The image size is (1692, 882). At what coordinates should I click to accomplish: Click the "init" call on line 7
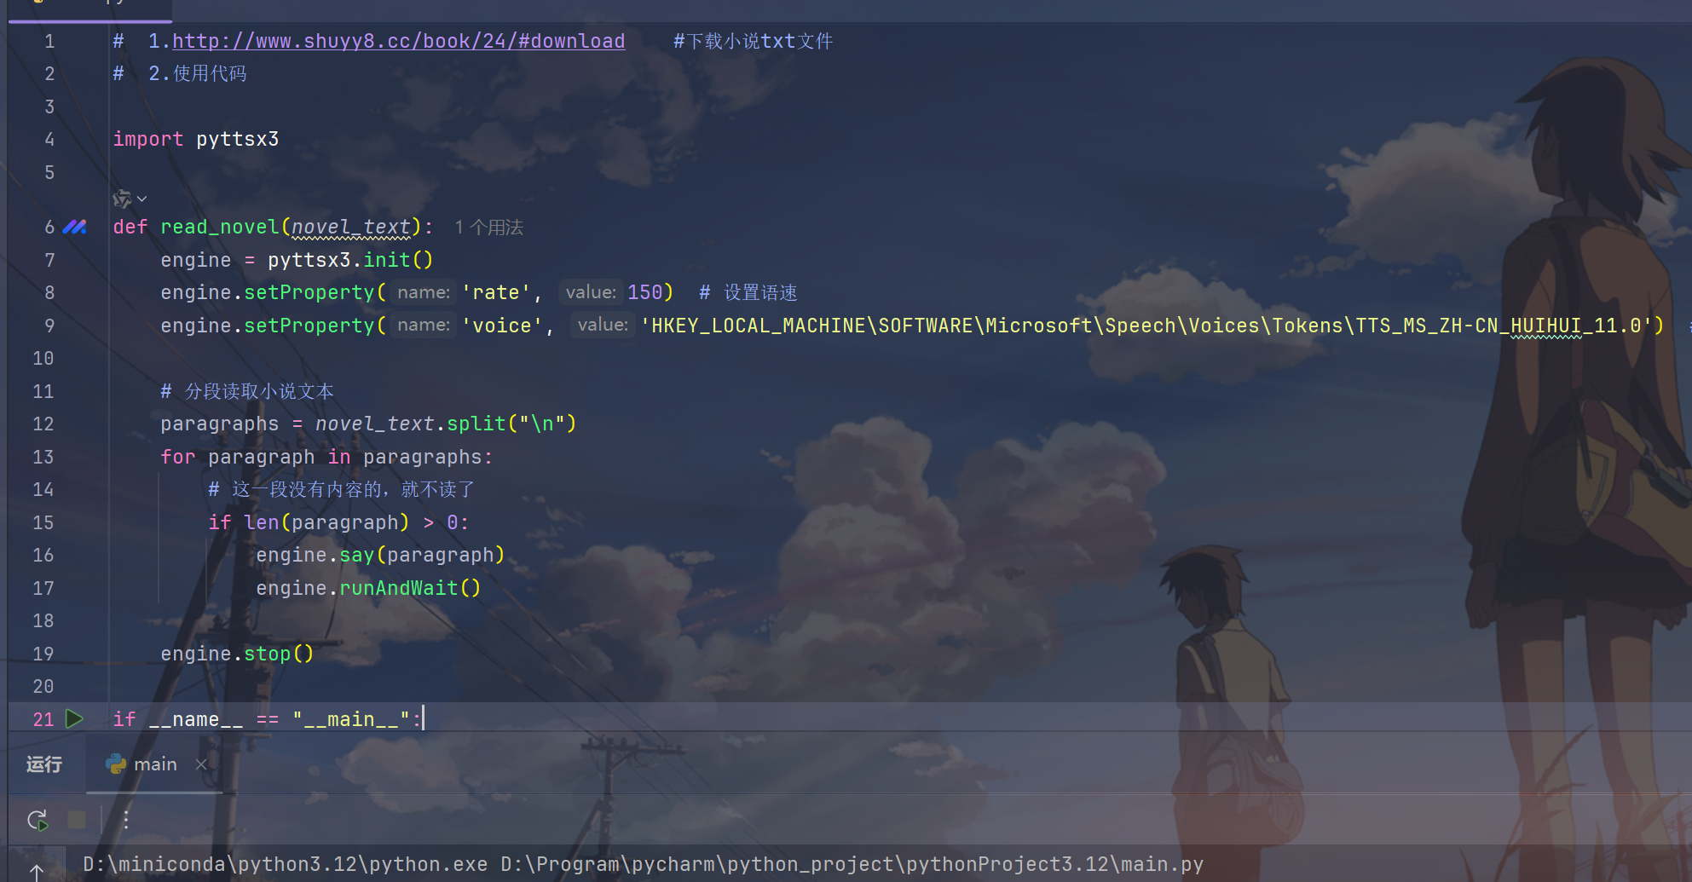[x=387, y=260]
